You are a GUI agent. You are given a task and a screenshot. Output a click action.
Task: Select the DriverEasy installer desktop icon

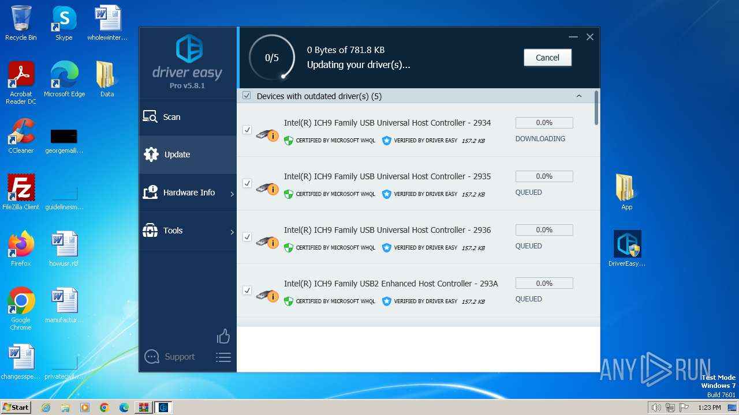coord(627,249)
